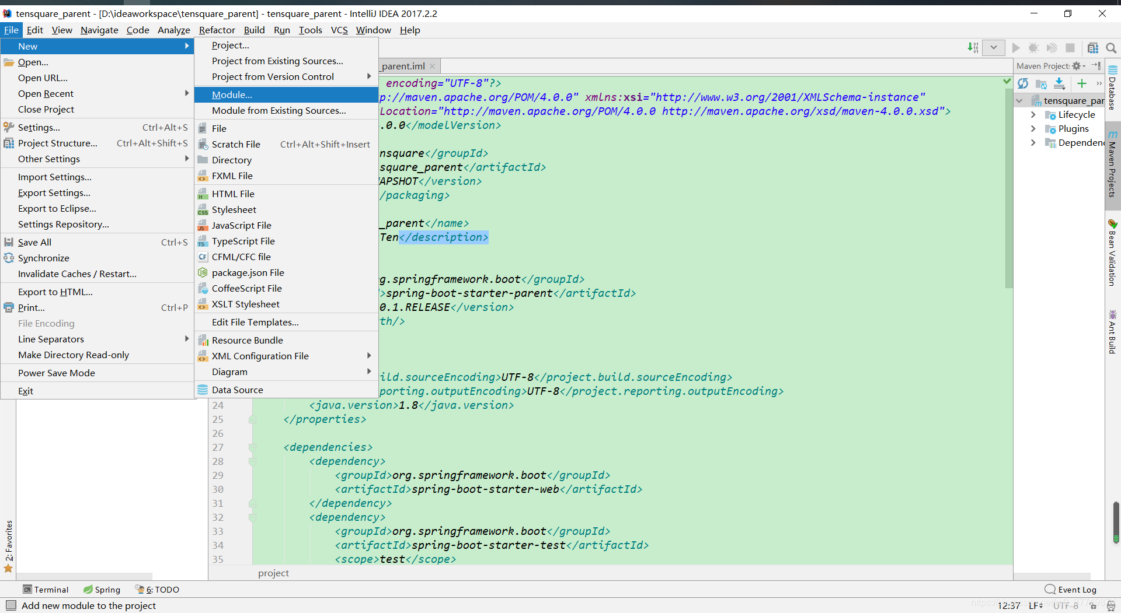Expand XML Configuration File submenu
The image size is (1121, 613).
point(286,356)
